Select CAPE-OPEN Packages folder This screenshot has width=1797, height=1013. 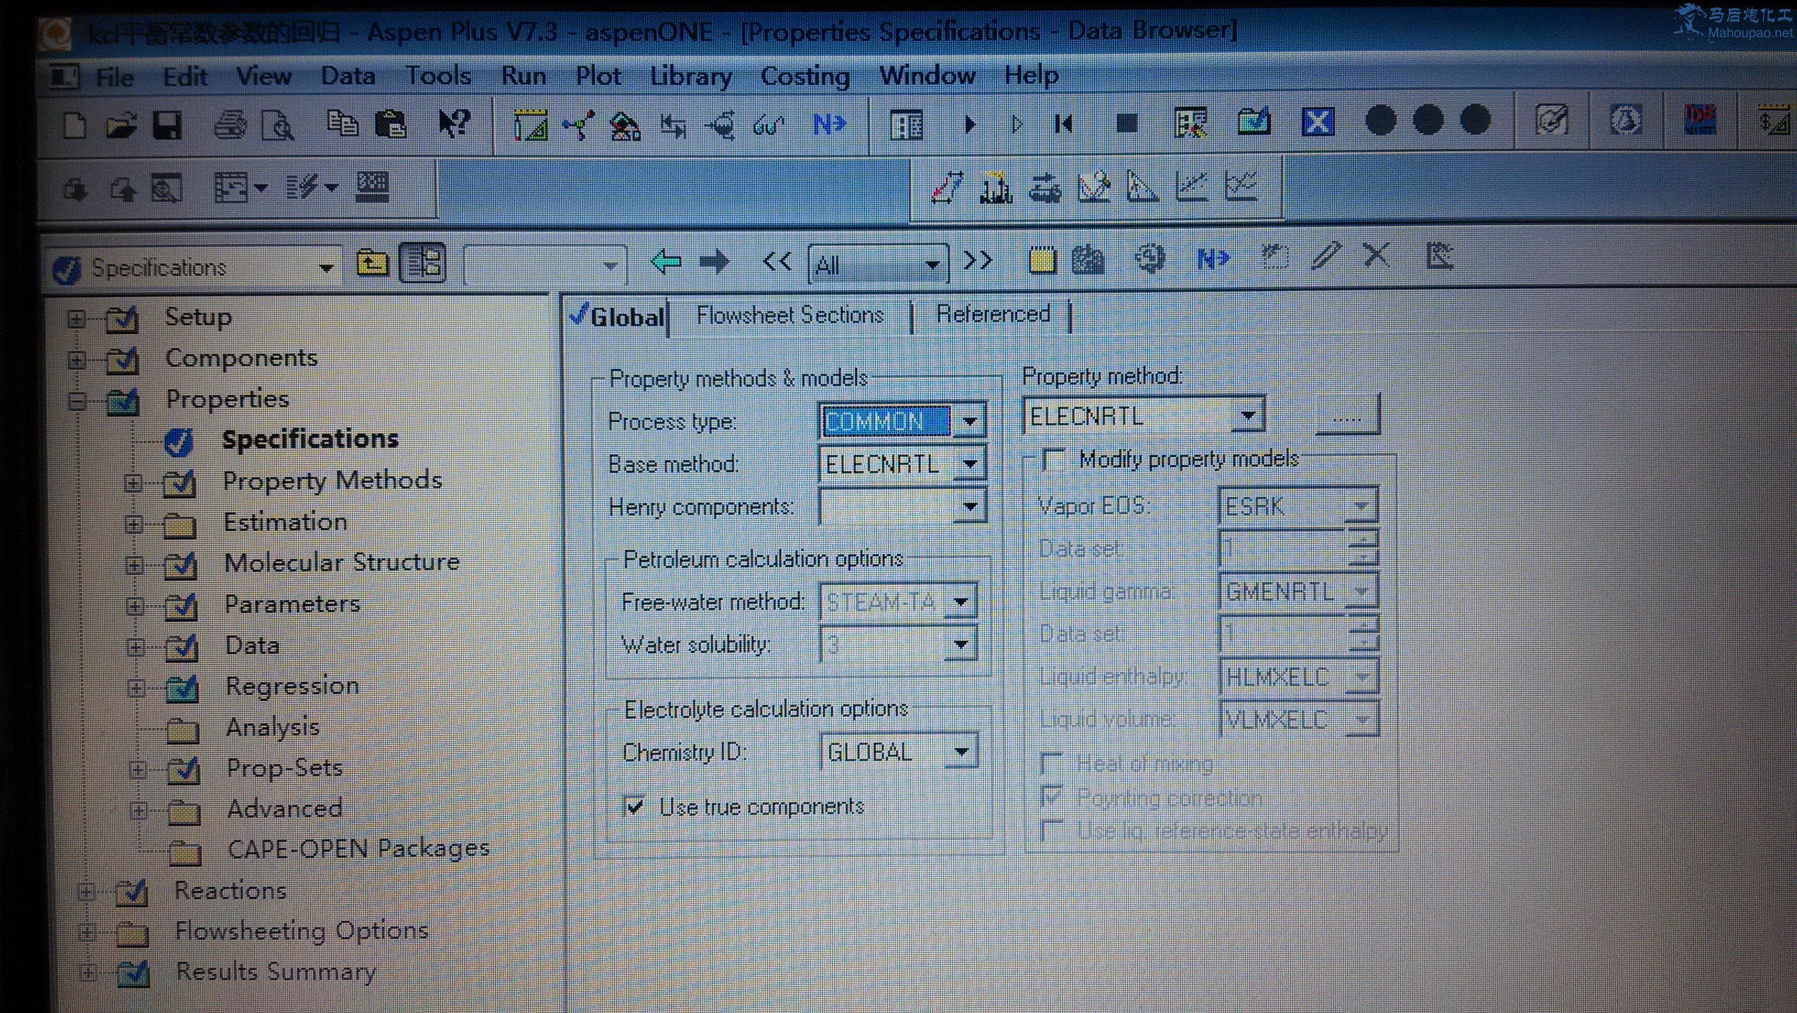358,849
